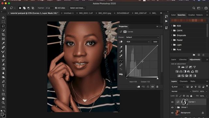Select New selection mode button
This screenshot has width=209, height=118.
20,8
